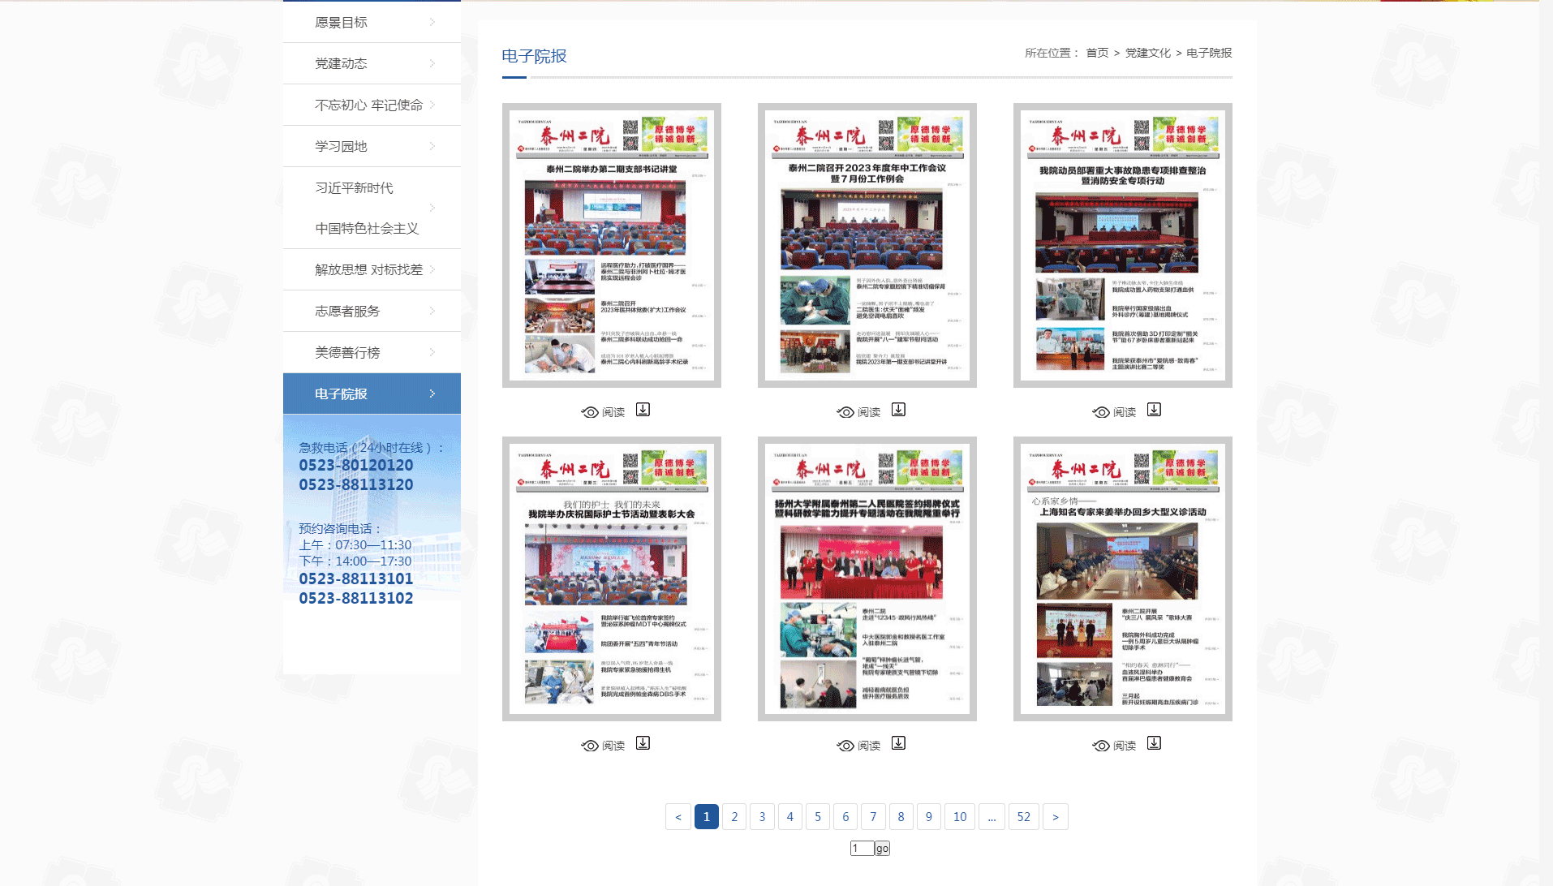Download the 2023年度年中工作会议 newspaper issue
The width and height of the screenshot is (1553, 886).
[898, 410]
